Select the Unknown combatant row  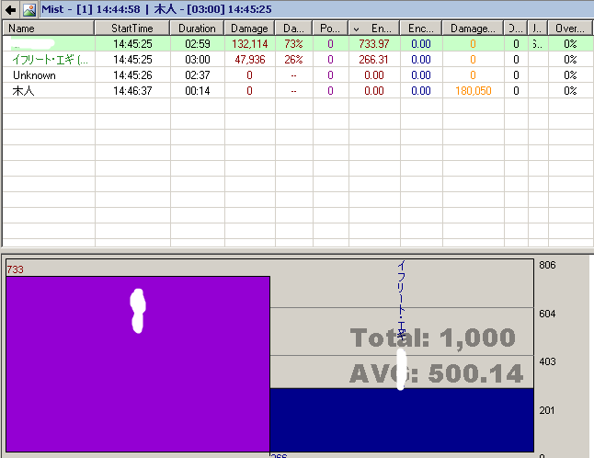coord(298,75)
